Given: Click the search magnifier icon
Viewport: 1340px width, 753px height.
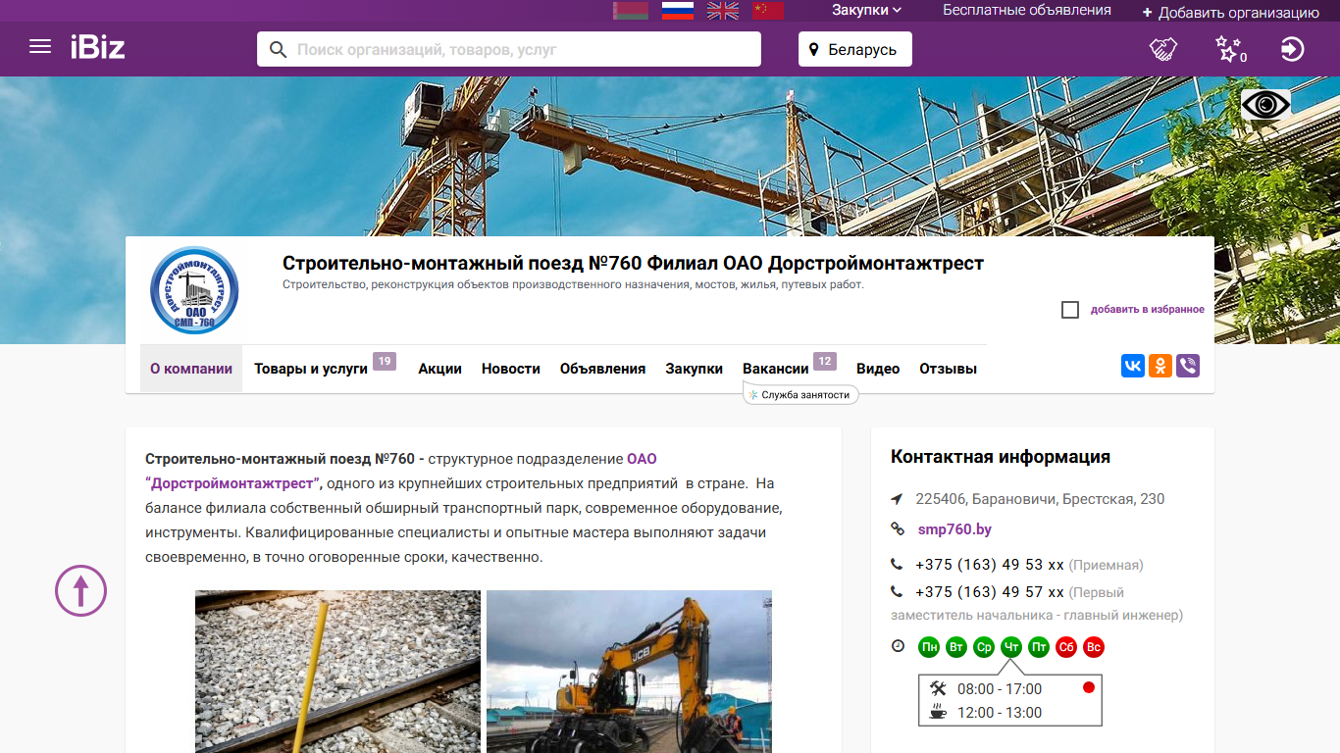Looking at the screenshot, I should (x=279, y=49).
